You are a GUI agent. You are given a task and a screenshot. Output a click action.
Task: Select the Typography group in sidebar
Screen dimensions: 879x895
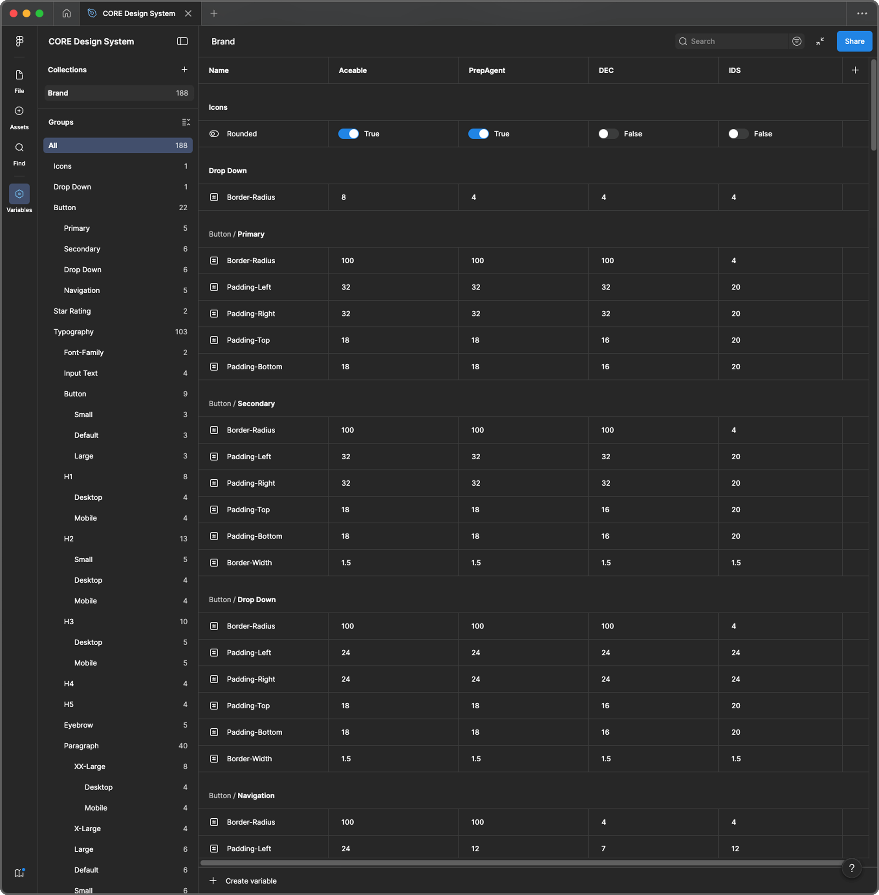73,332
